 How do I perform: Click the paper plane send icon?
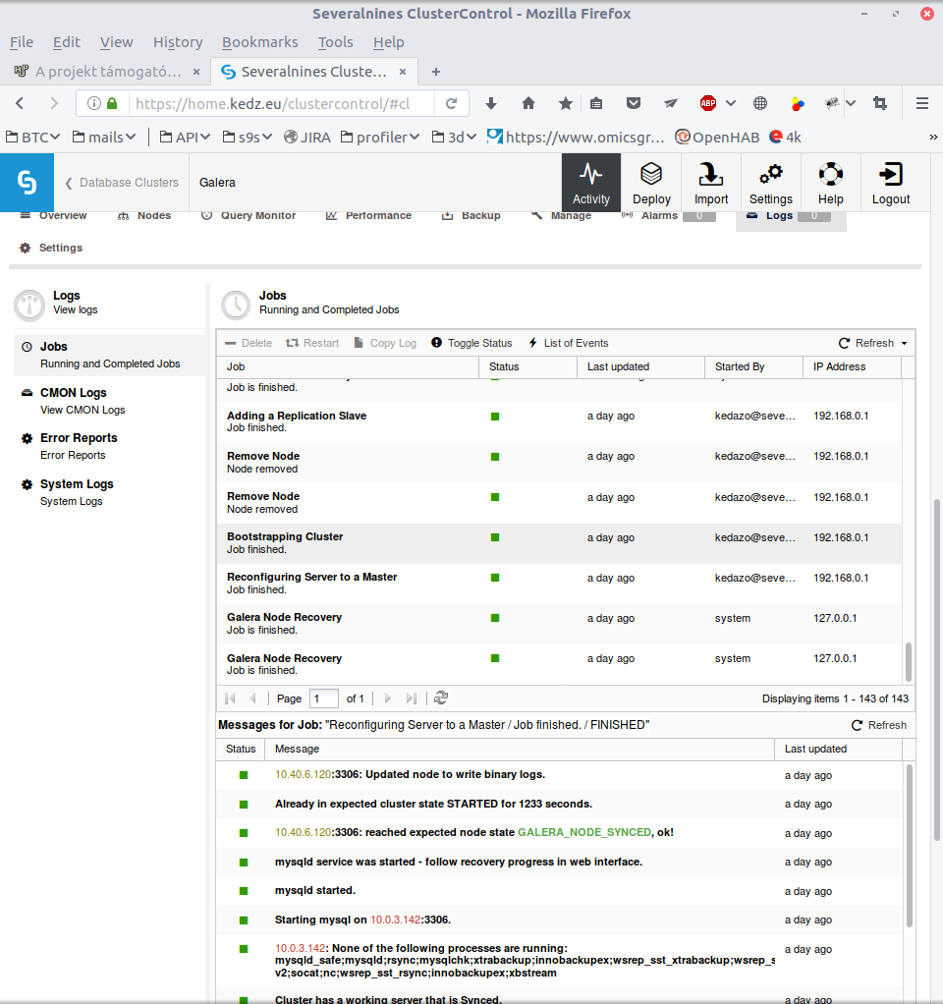pos(670,104)
